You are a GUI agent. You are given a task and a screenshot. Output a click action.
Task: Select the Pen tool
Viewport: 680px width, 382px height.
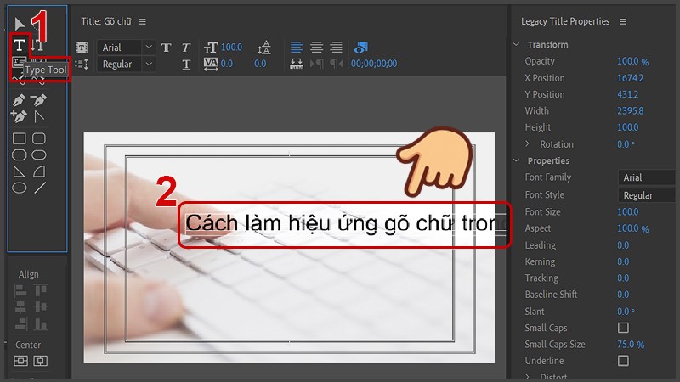point(19,100)
